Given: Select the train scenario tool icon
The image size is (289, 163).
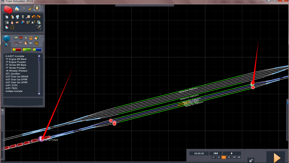Looking at the screenshot, I should pyautogui.click(x=37, y=8).
